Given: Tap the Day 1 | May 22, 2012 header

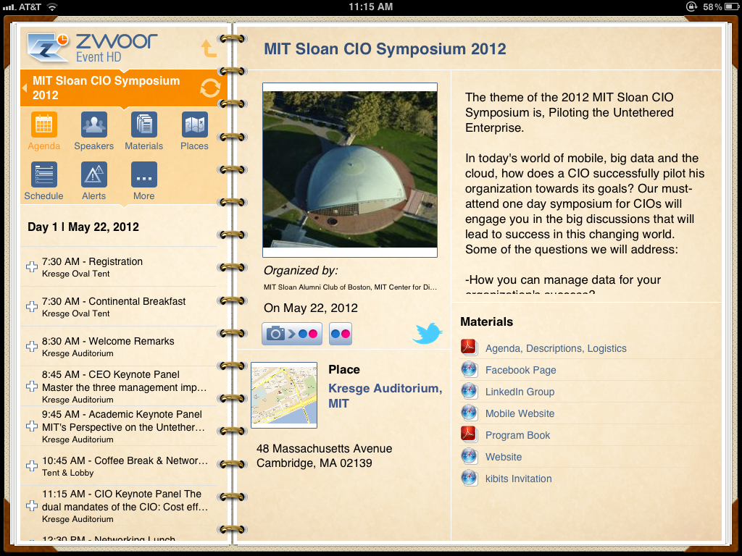Looking at the screenshot, I should (x=83, y=227).
